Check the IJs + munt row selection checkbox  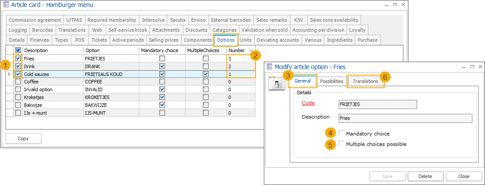click(18, 113)
